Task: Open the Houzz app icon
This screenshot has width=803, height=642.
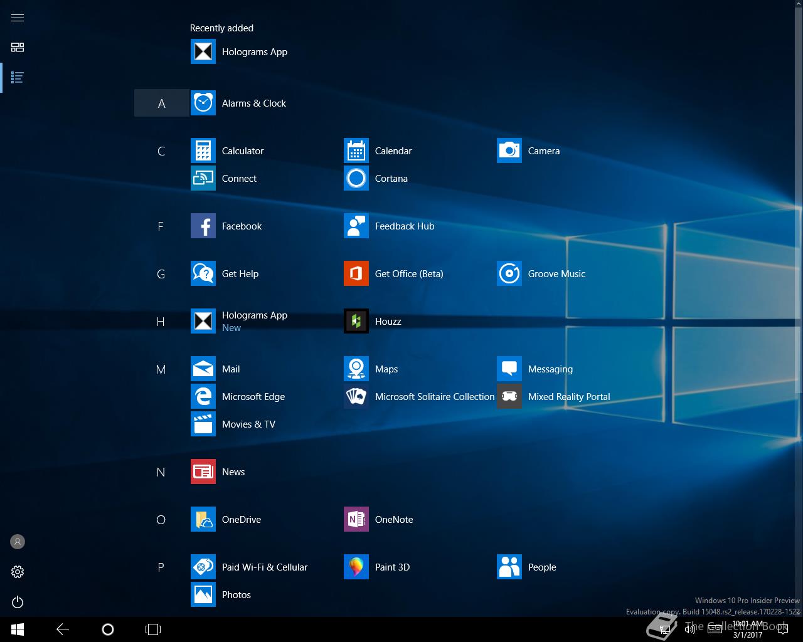Action: (x=356, y=322)
